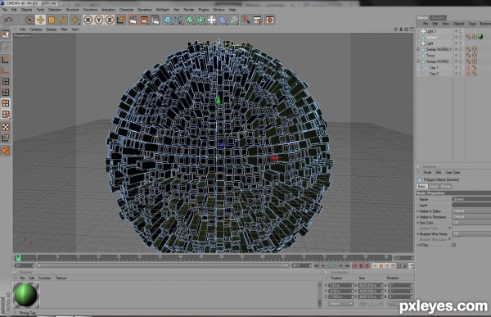Toggle the Z axis lock

(110, 20)
